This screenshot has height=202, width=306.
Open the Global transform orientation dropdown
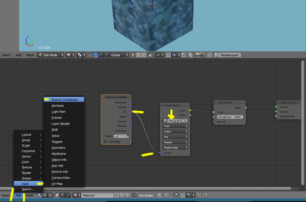point(119,55)
